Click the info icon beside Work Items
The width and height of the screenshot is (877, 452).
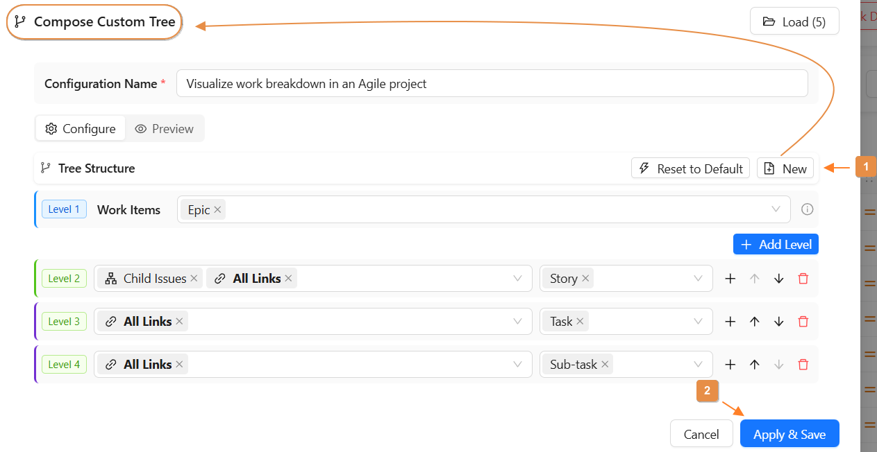pos(807,209)
